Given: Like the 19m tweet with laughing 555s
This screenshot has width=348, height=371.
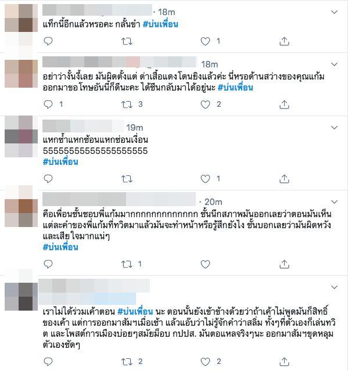Looking at the screenshot, I should coord(205,179).
